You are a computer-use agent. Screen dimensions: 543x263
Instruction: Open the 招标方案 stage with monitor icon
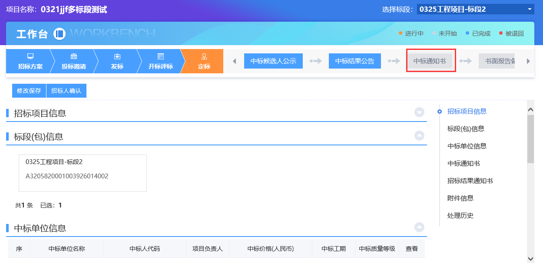[x=30, y=56]
